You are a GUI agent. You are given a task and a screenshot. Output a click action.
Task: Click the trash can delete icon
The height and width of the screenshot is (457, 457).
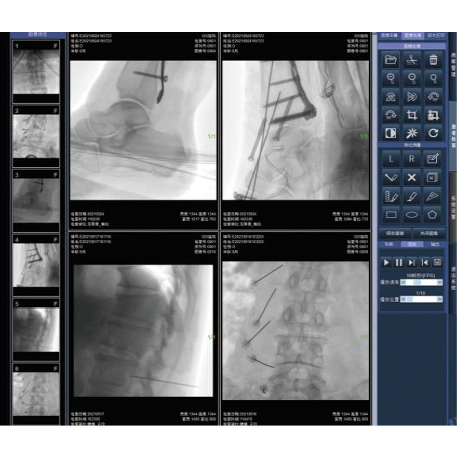click(x=433, y=60)
